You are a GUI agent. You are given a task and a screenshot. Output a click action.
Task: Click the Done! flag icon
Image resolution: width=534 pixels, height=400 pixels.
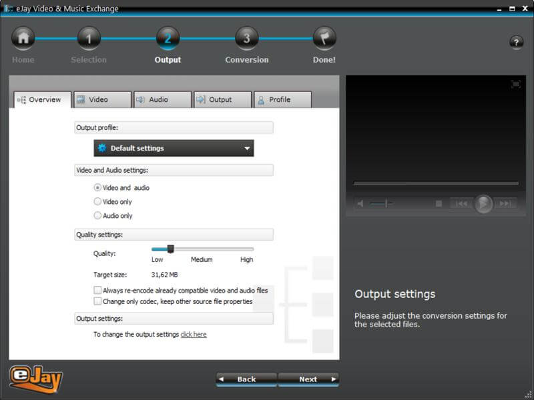323,38
